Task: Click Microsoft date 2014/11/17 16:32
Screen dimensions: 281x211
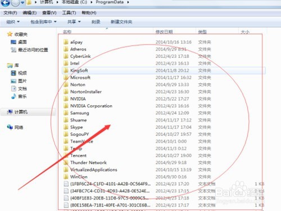Action: pyautogui.click(x=174, y=78)
